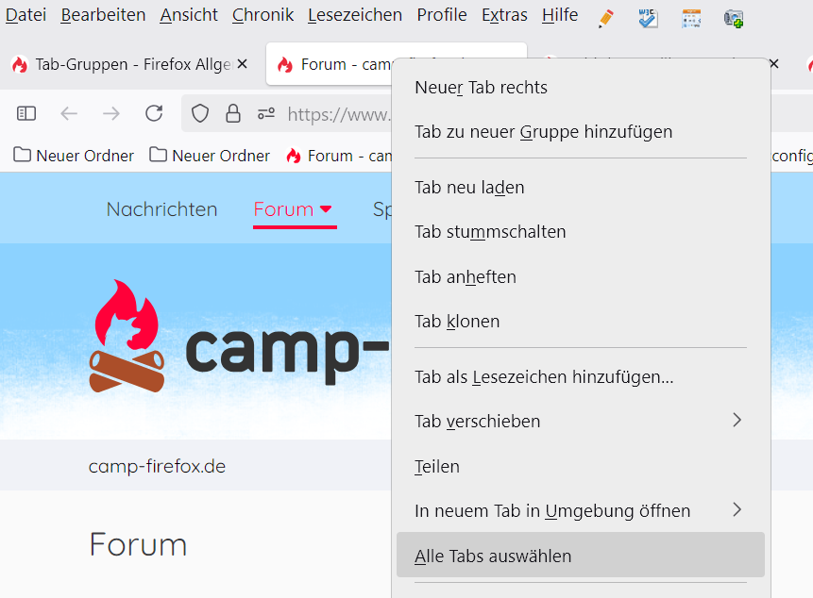Image resolution: width=813 pixels, height=598 pixels.
Task: Open tracking protection shield icon
Action: point(200,113)
